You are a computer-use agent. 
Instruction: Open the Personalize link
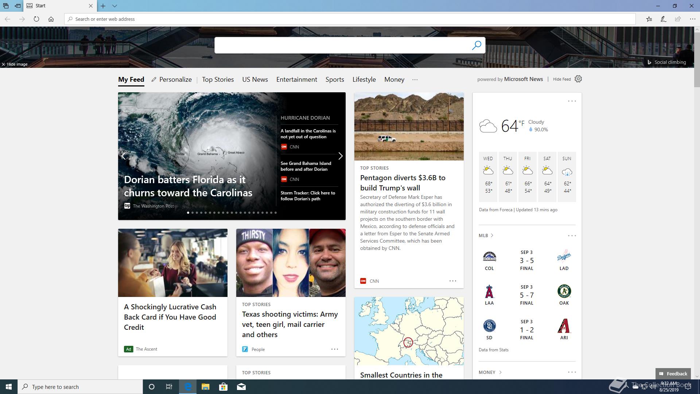(x=175, y=80)
